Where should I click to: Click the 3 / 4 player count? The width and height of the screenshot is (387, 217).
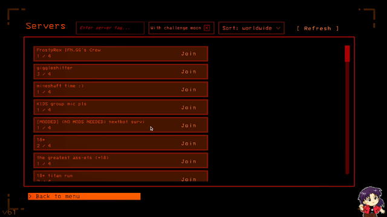44,74
